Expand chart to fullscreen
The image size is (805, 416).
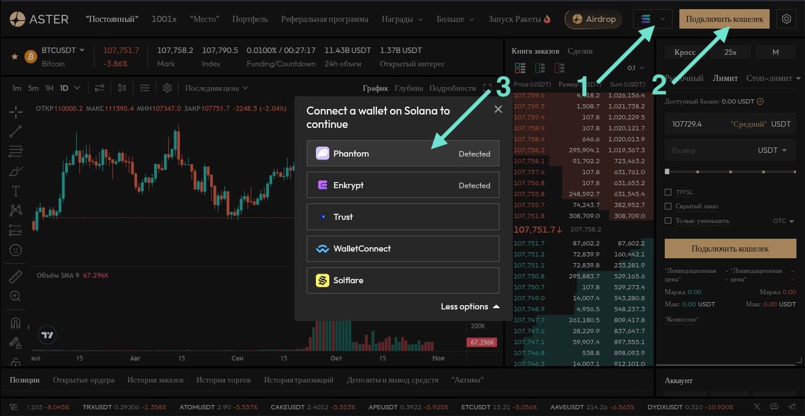(x=487, y=88)
